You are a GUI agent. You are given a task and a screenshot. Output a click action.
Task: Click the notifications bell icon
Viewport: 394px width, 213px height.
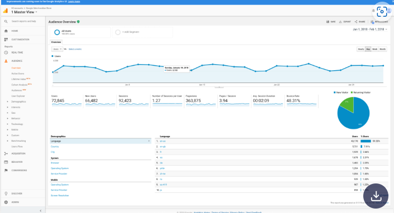373,11
